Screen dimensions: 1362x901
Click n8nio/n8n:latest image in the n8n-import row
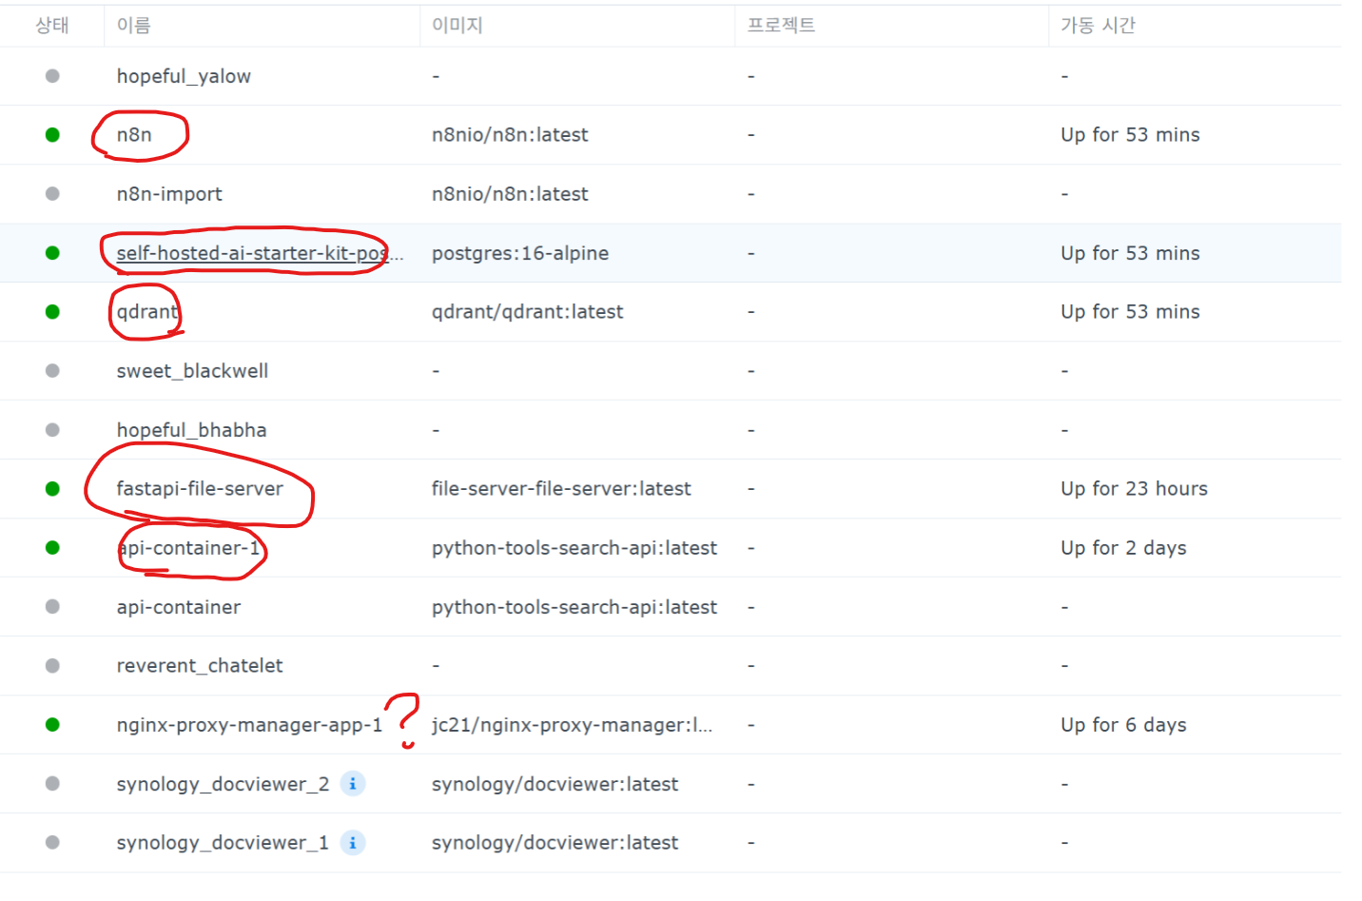(510, 194)
